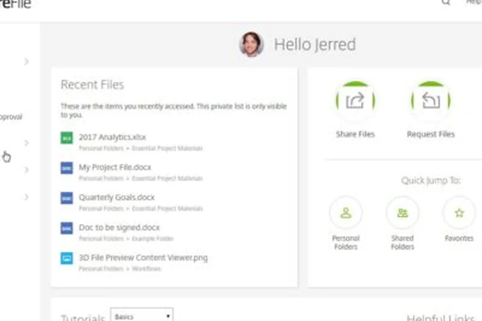Click the search magnifier icon in header

(446, 2)
